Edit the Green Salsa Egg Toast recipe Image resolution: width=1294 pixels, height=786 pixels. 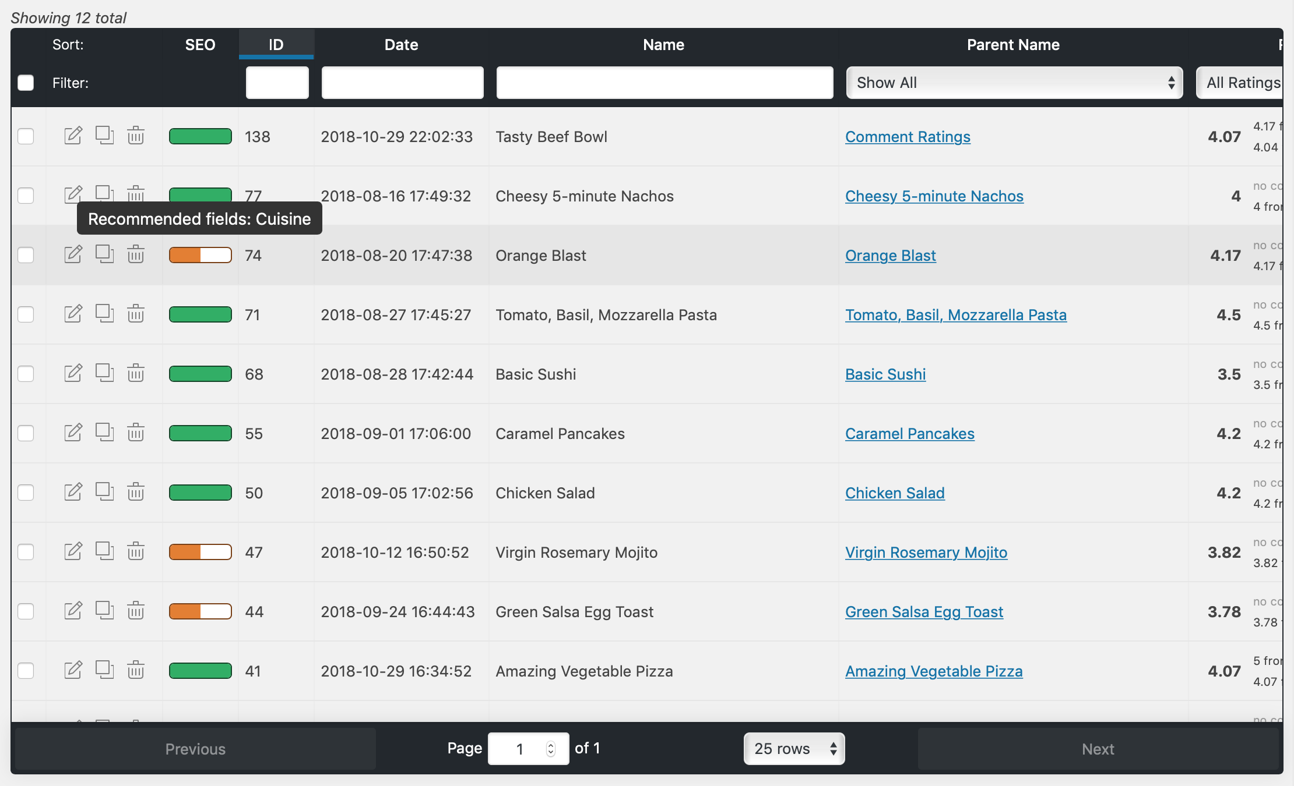coord(73,611)
